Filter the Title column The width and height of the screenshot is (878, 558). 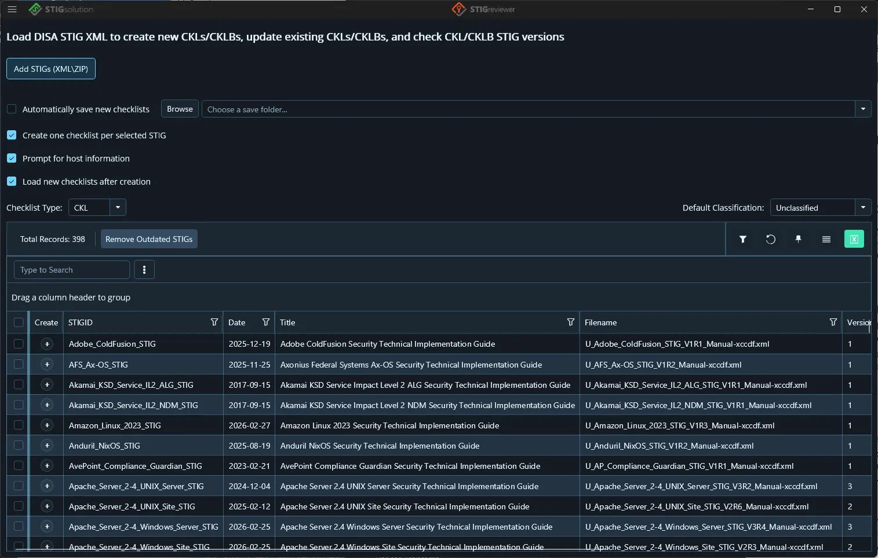(x=571, y=322)
